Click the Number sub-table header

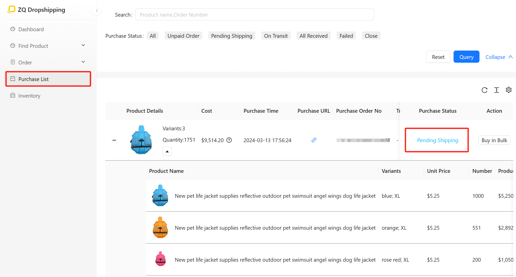point(482,171)
